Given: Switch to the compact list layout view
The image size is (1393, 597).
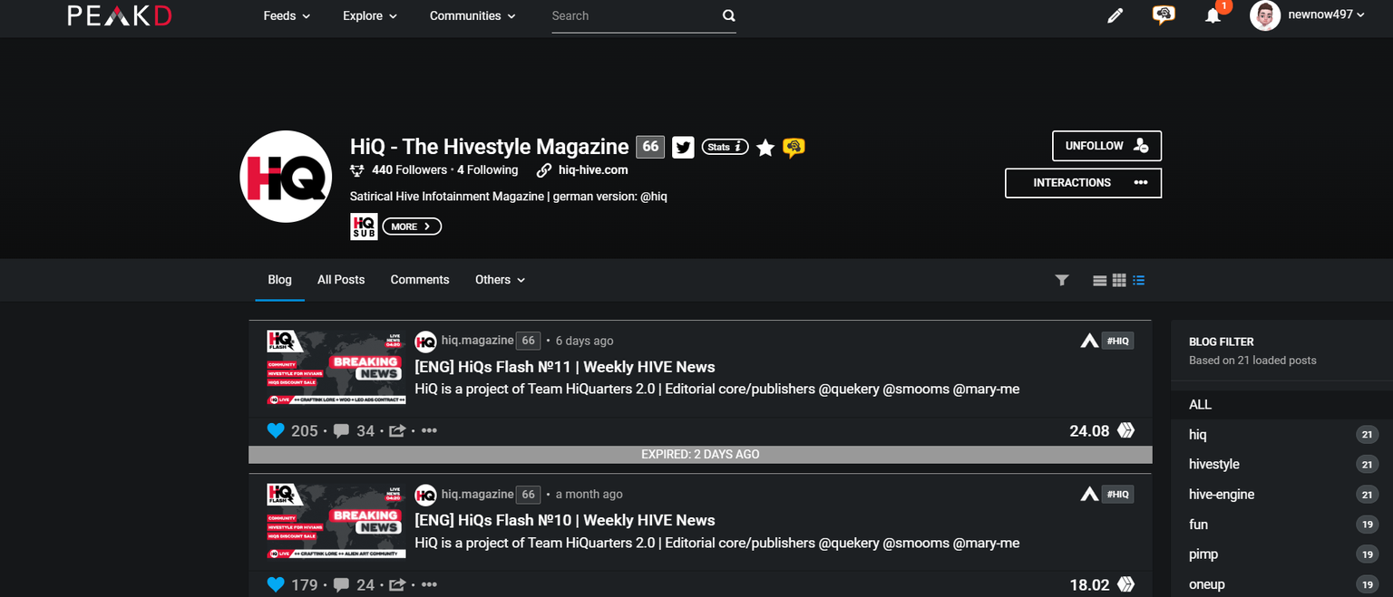Looking at the screenshot, I should [x=1139, y=281].
